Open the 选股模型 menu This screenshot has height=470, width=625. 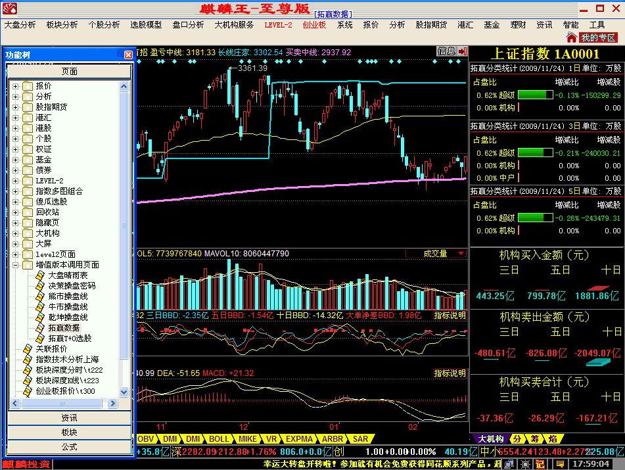tap(147, 25)
